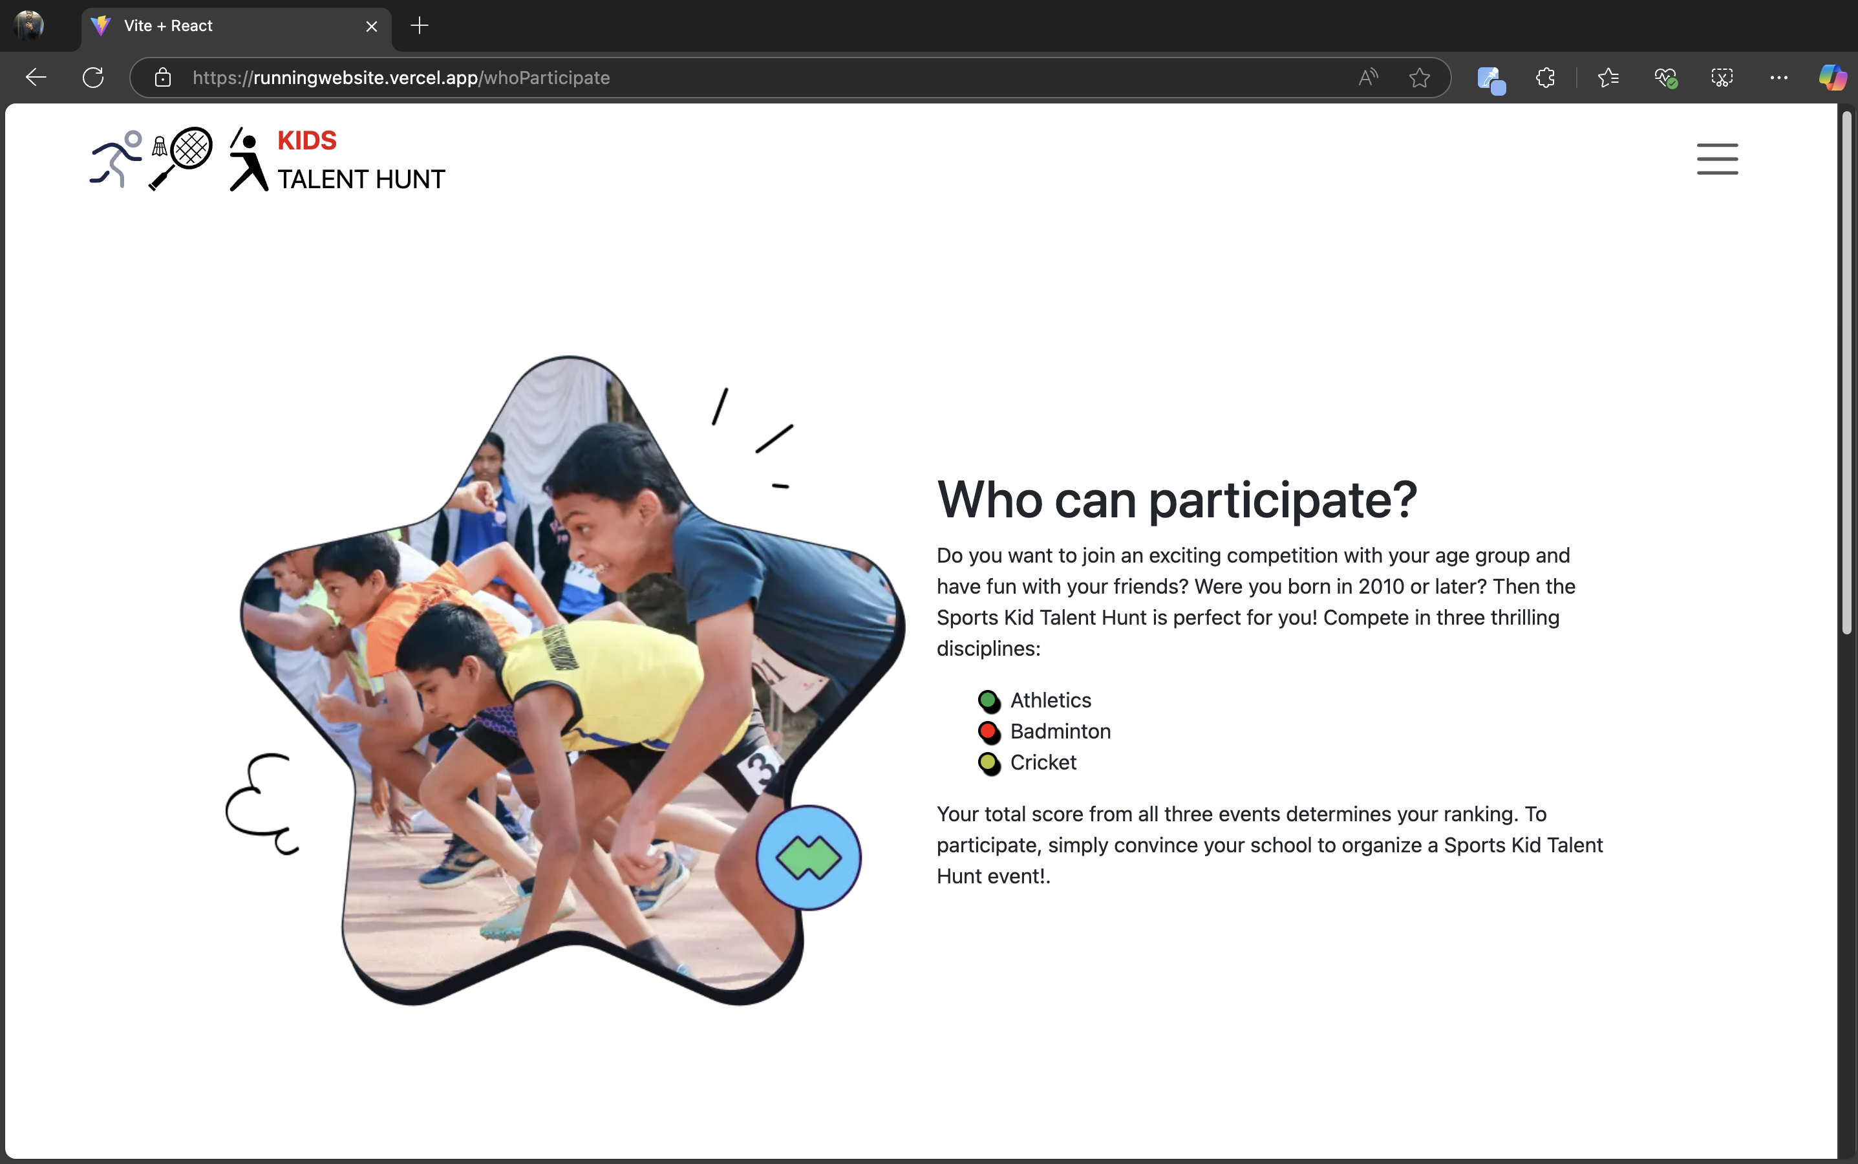
Task: Open Collections via the star-list icon
Action: pos(1608,77)
